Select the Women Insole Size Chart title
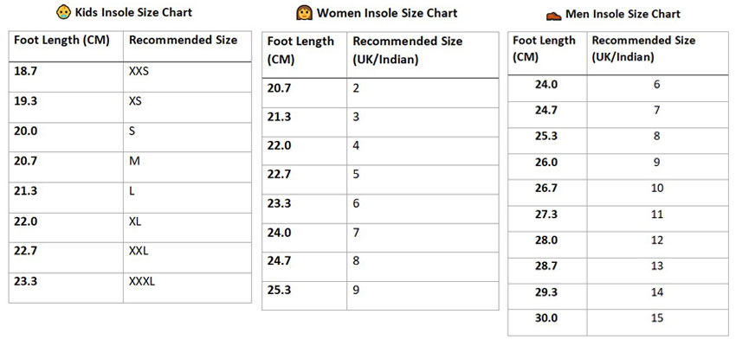 (387, 14)
